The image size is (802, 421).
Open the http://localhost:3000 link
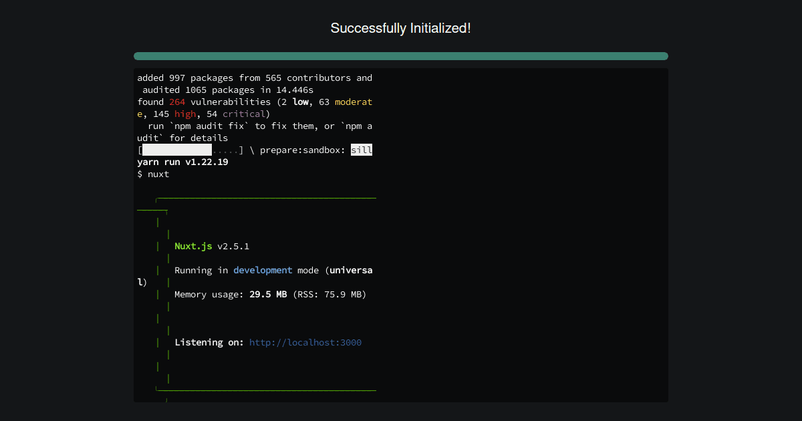(305, 342)
